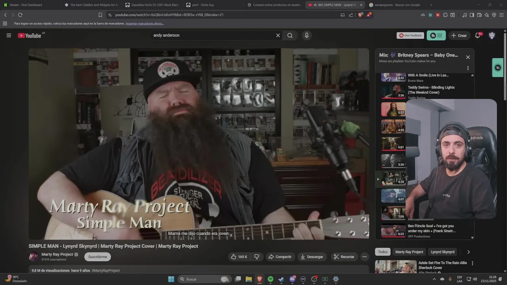Open Steam from the taskbar

pyautogui.click(x=281, y=279)
